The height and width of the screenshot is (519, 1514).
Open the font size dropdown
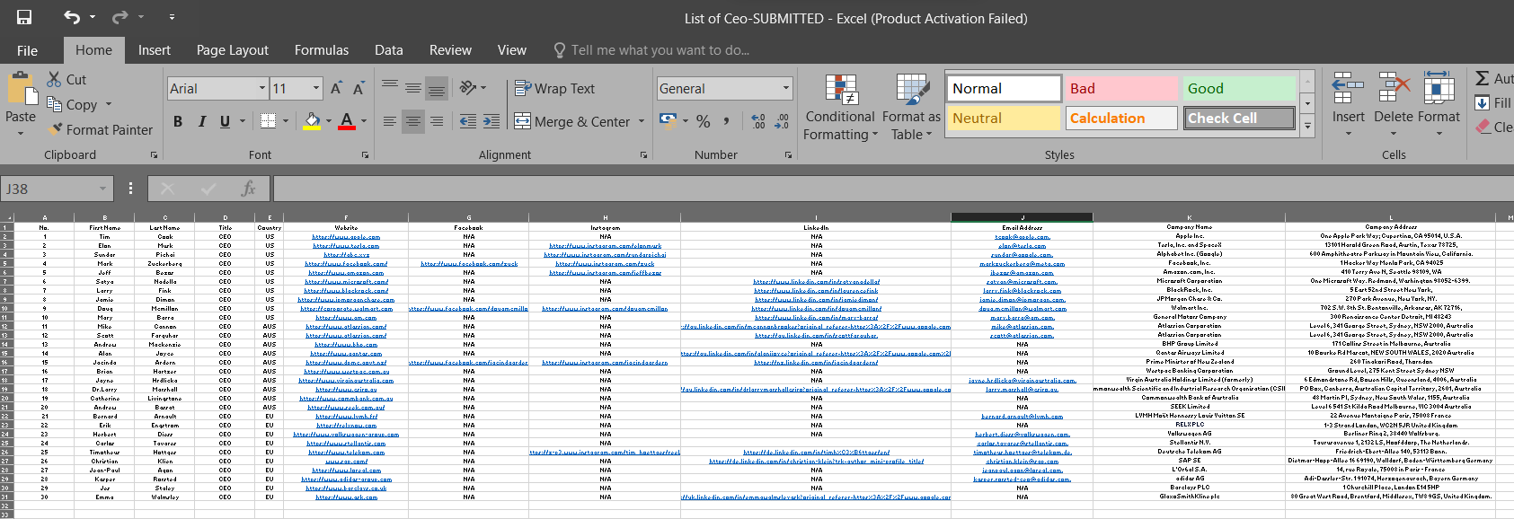tap(316, 88)
